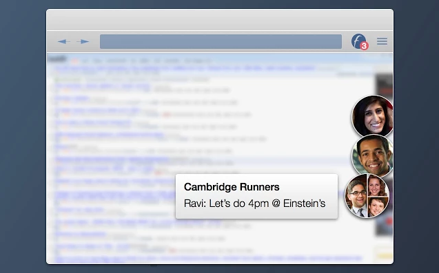The width and height of the screenshot is (439, 273).
Task: Click the blurred yellow box in sidebar
Action: [x=384, y=255]
